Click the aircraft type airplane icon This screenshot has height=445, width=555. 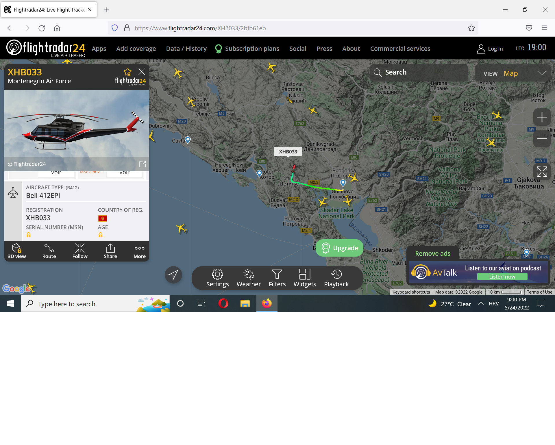(13, 192)
